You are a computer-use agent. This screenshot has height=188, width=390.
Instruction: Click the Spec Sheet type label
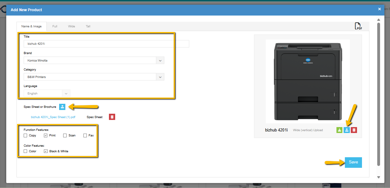pos(95,117)
